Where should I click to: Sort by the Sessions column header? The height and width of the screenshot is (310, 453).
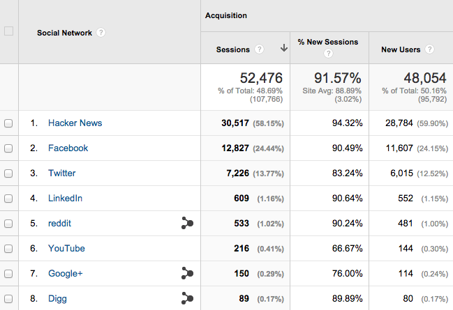click(x=233, y=49)
